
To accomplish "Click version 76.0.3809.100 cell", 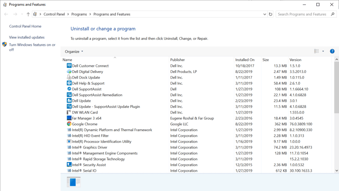I will [x=301, y=124].
